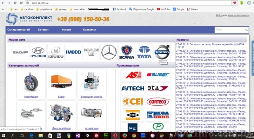Click the headlight thumbnail
Image resolution: width=254 pixels, height=139 pixels.
click(x=91, y=113)
